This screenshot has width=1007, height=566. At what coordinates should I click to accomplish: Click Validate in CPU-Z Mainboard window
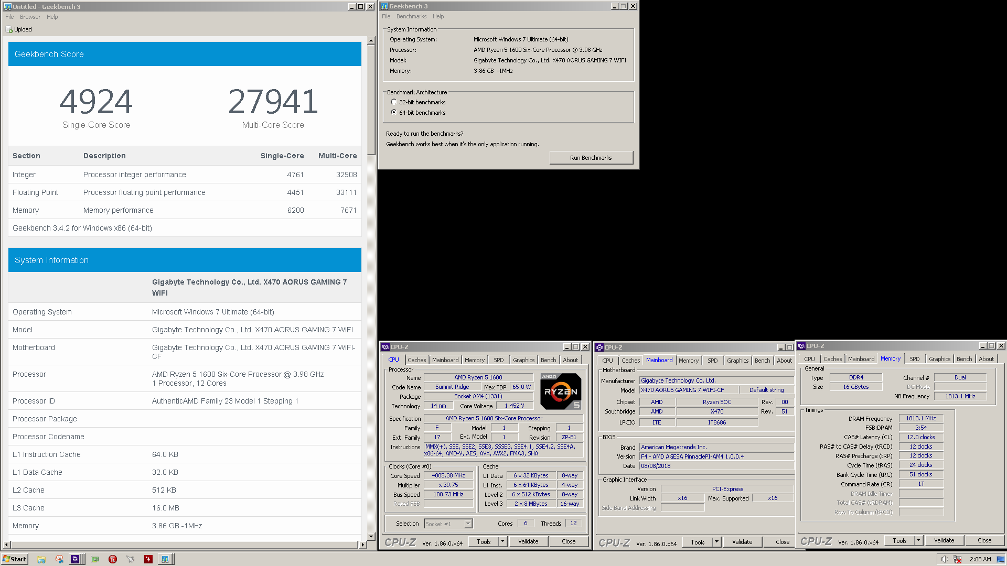pyautogui.click(x=742, y=542)
